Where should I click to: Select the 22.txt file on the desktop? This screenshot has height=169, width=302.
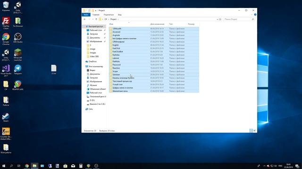point(54,69)
